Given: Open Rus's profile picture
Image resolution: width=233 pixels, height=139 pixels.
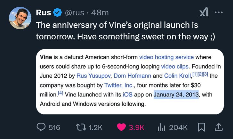Looking at the screenshot, I should (x=20, y=19).
